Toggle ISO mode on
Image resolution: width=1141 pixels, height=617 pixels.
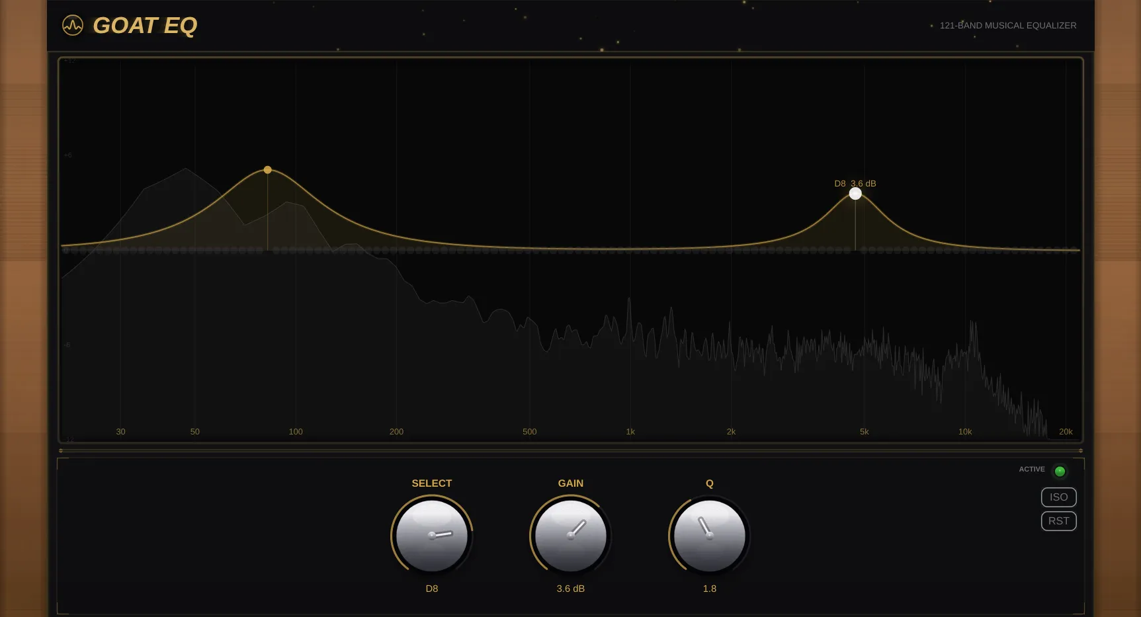1058,497
